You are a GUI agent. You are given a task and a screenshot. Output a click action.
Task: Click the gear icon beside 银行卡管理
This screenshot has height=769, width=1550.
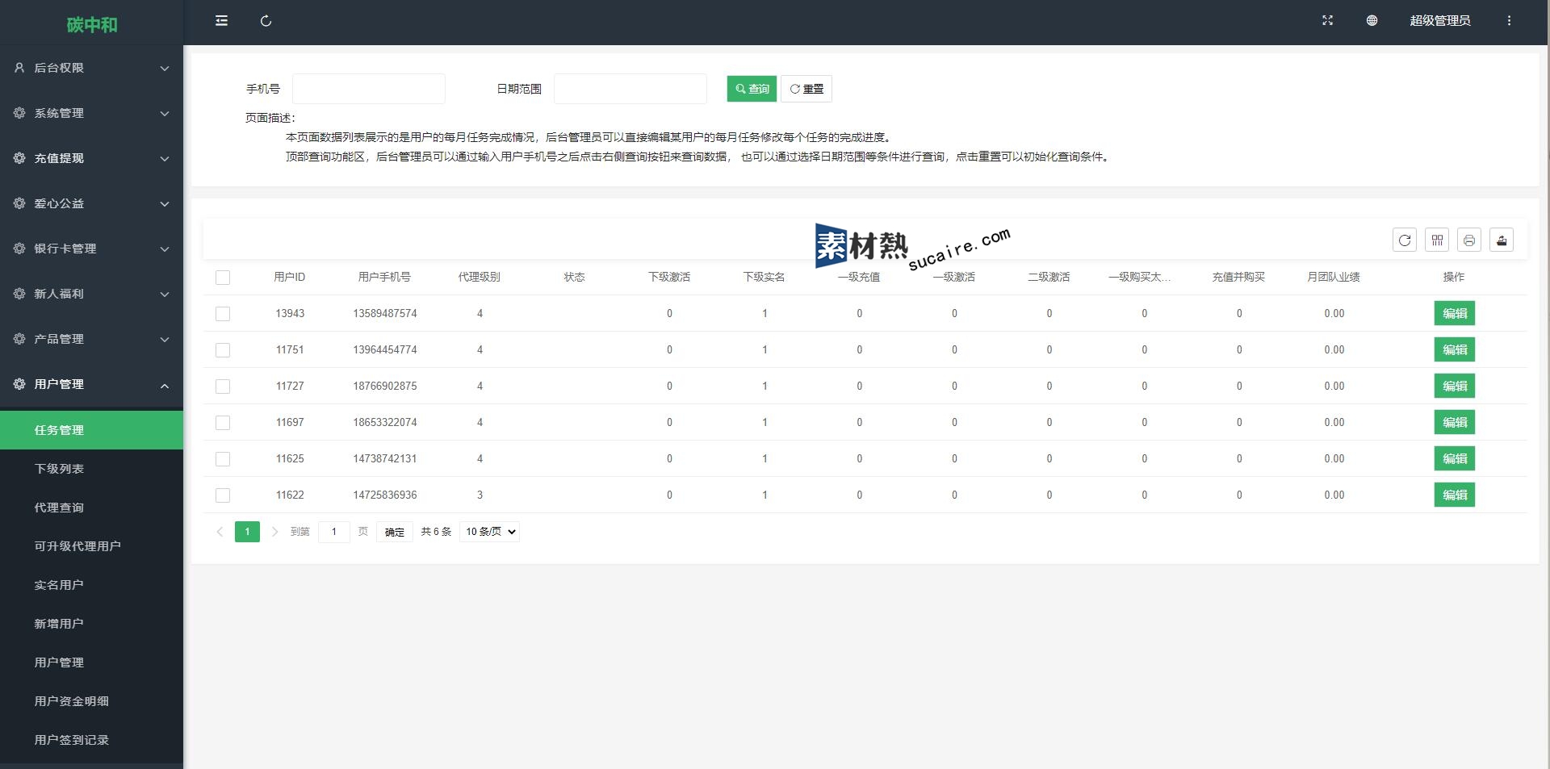pos(19,249)
